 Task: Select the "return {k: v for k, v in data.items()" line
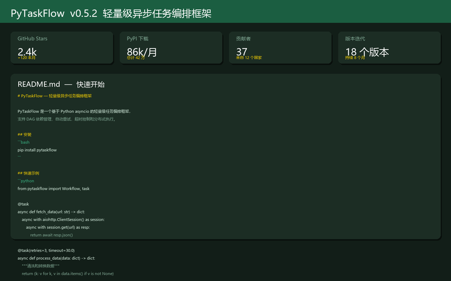[68, 274]
